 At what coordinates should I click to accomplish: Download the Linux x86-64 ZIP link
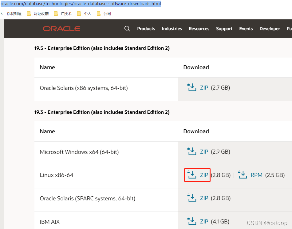pyautogui.click(x=204, y=175)
